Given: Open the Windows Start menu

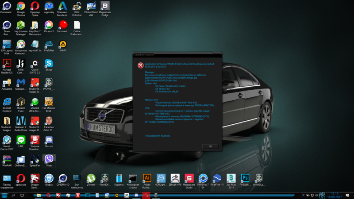Looking at the screenshot, I should coord(4,195).
